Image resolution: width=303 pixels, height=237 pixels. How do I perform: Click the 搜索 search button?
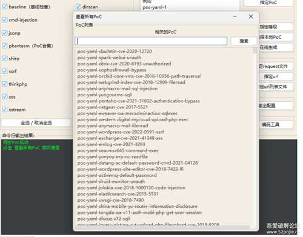coord(244,41)
